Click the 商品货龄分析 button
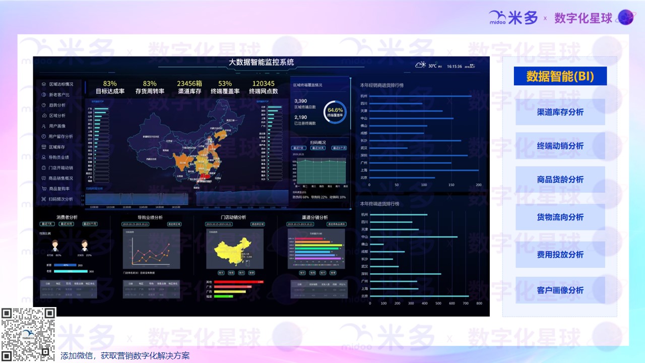Image resolution: width=645 pixels, height=363 pixels. pyautogui.click(x=560, y=179)
